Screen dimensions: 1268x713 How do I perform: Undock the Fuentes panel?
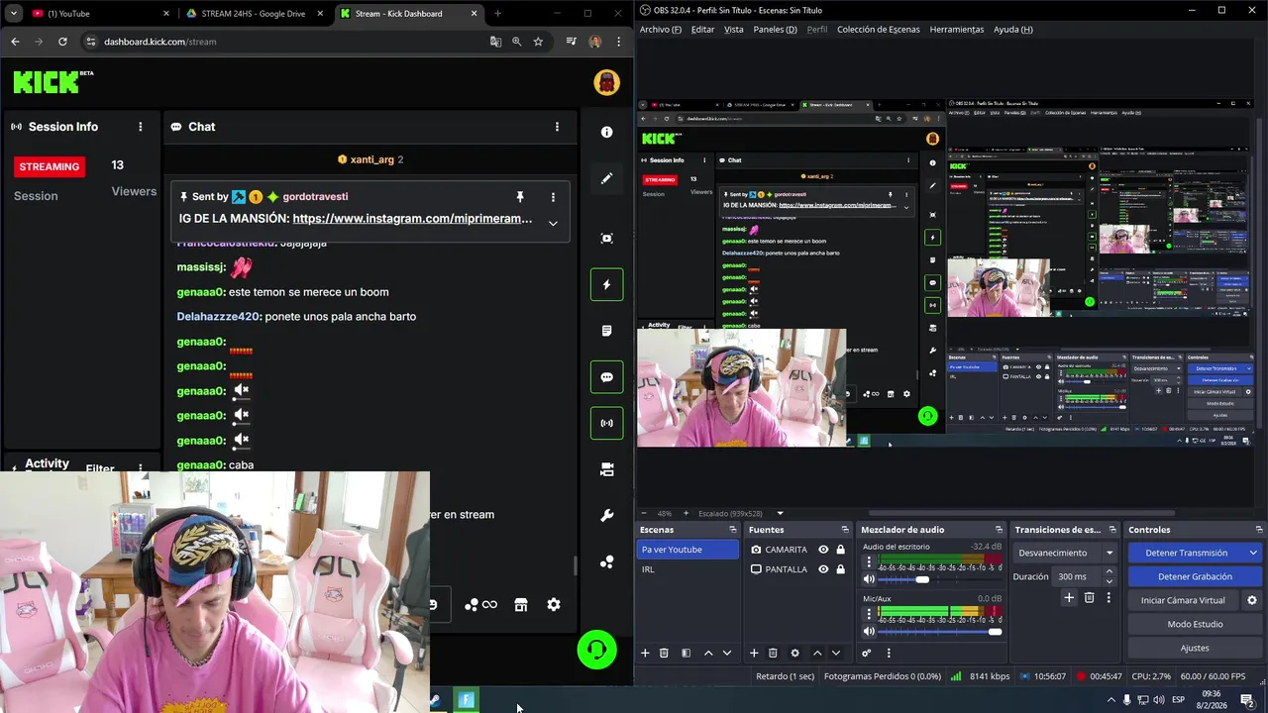click(x=845, y=530)
